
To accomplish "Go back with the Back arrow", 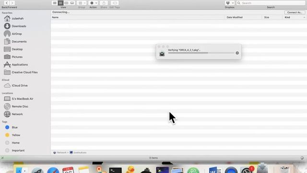I will 6,3.
